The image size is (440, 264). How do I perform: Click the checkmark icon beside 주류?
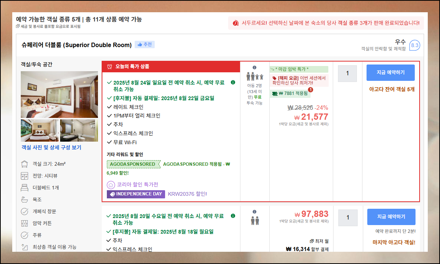[25, 235]
